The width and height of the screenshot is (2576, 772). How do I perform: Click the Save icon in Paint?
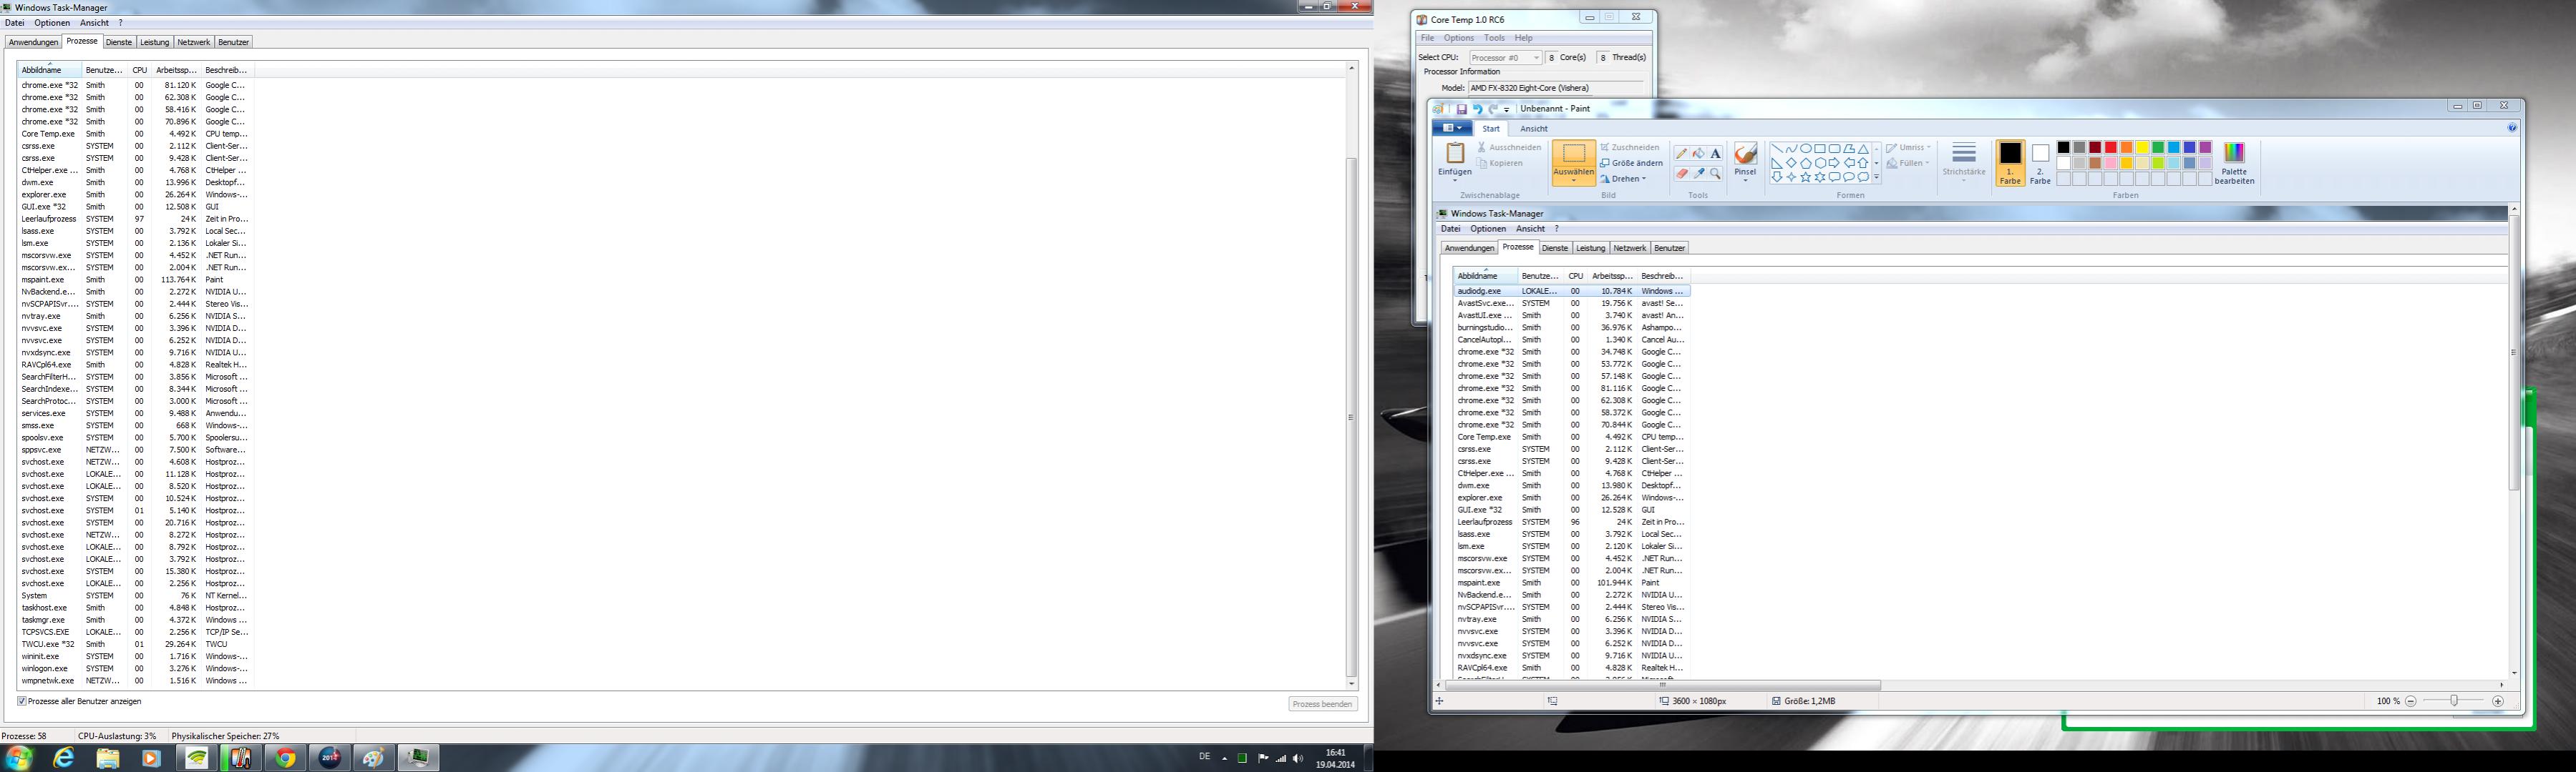click(x=1461, y=109)
